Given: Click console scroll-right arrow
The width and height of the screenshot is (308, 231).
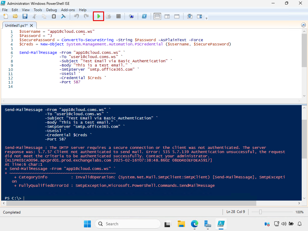Looking at the screenshot, I should tap(299, 203).
